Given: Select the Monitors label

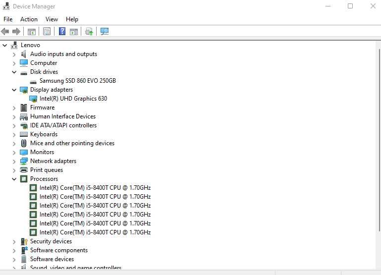Looking at the screenshot, I should (x=42, y=152).
